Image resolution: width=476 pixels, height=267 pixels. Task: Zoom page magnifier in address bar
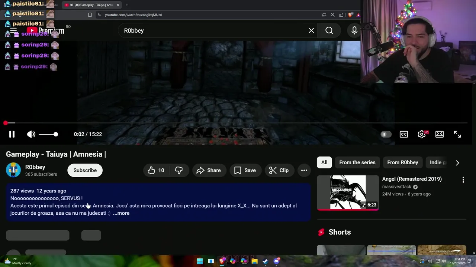pos(333,15)
